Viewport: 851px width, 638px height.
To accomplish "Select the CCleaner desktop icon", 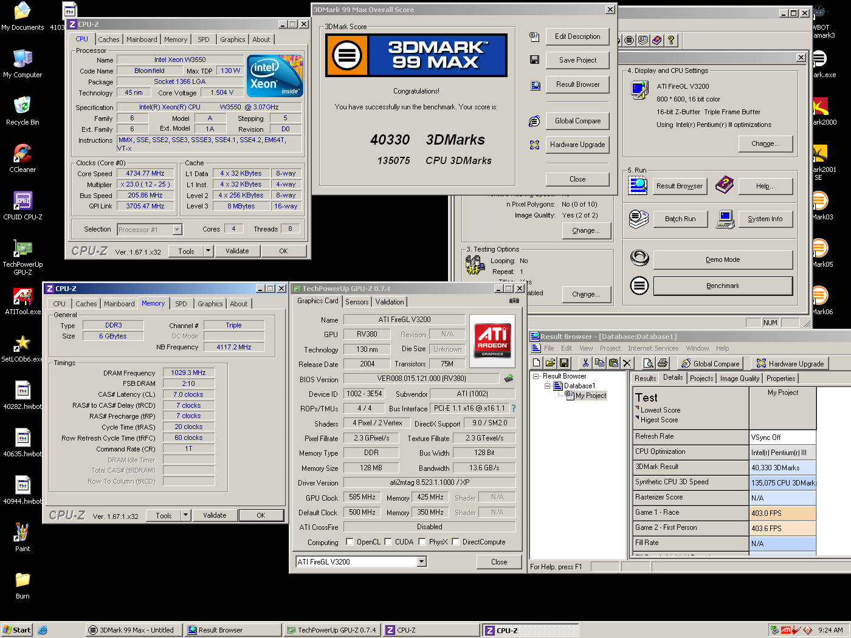I will pyautogui.click(x=22, y=159).
